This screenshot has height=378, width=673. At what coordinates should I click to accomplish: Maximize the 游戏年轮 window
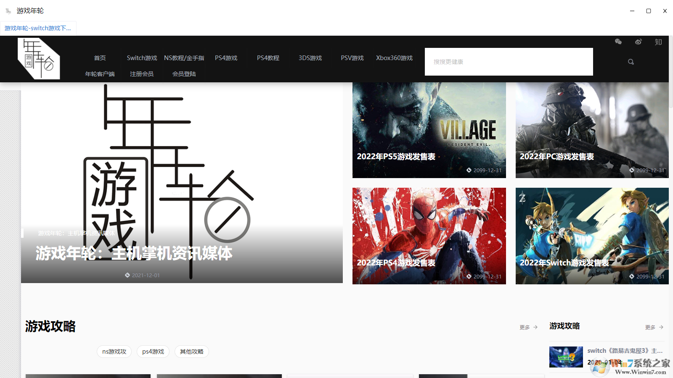[x=649, y=11]
